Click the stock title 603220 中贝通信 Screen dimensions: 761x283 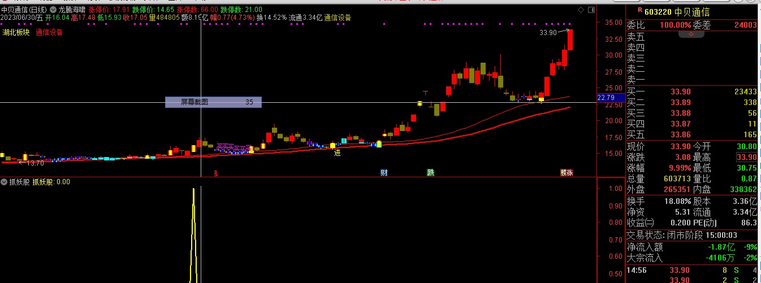pos(677,12)
